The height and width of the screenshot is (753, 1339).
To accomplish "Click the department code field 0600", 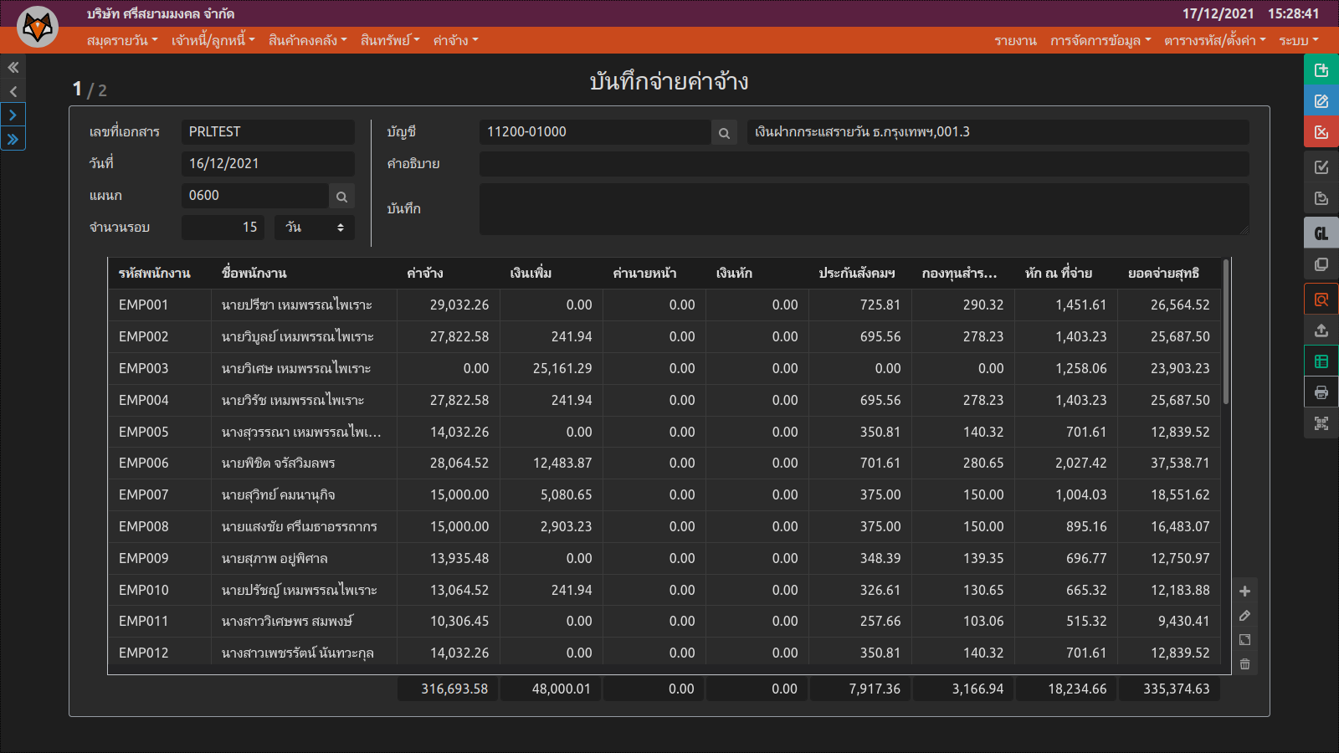I will point(254,196).
